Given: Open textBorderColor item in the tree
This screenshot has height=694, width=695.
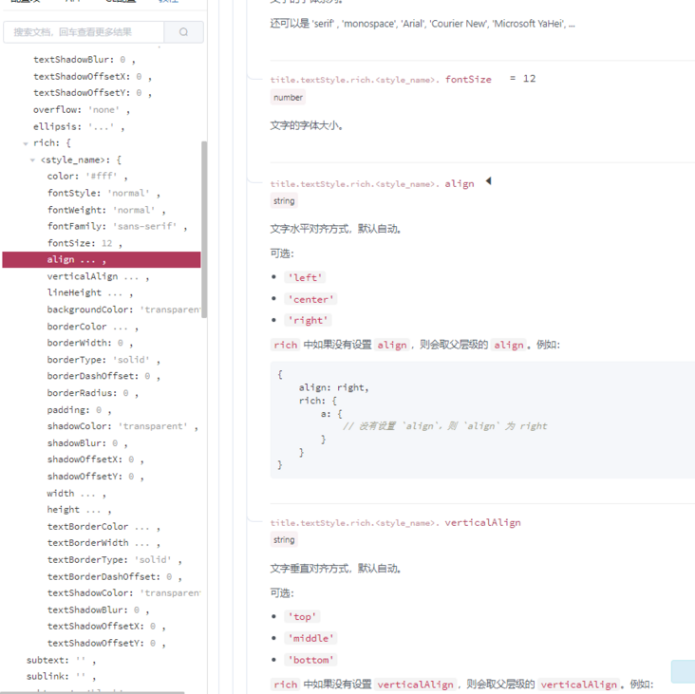Looking at the screenshot, I should click(103, 527).
